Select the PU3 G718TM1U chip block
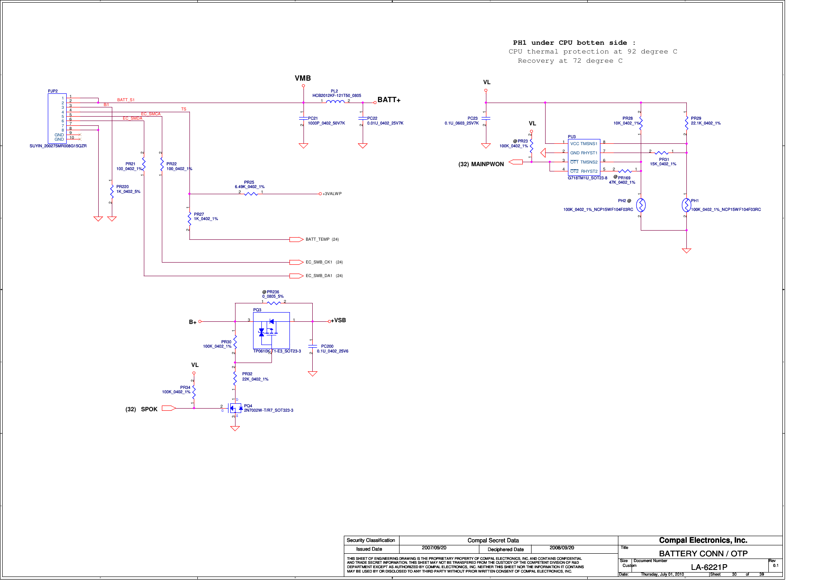Viewport: 821px width, 580px height. 584,157
